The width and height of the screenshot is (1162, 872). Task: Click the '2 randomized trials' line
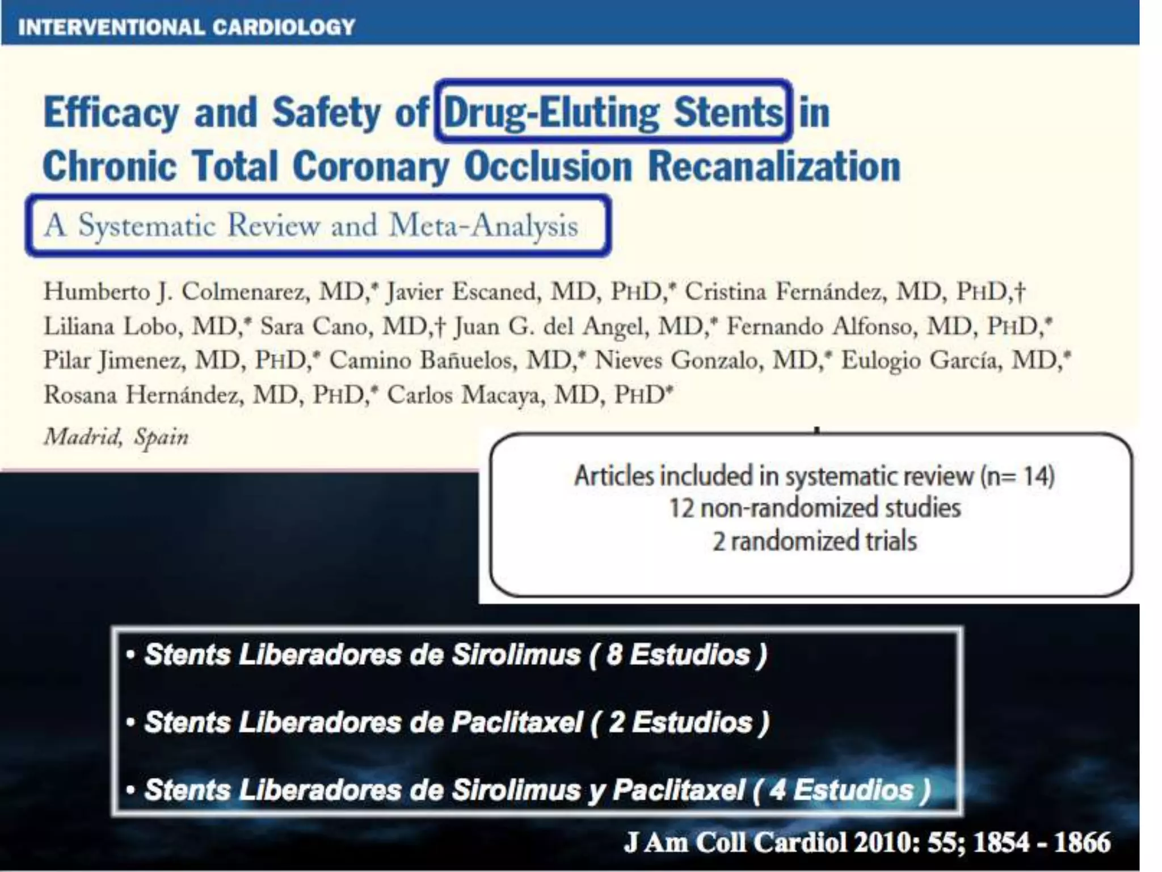(815, 540)
